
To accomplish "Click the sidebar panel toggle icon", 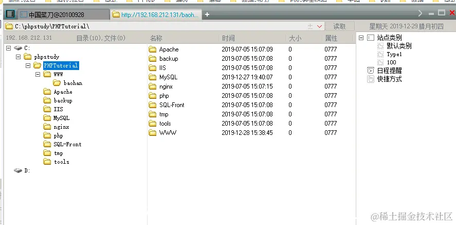I will click(x=10, y=14).
